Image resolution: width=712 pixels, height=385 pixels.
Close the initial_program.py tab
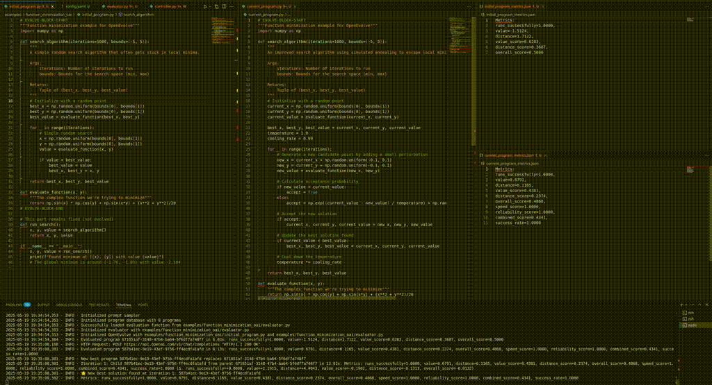54,6
